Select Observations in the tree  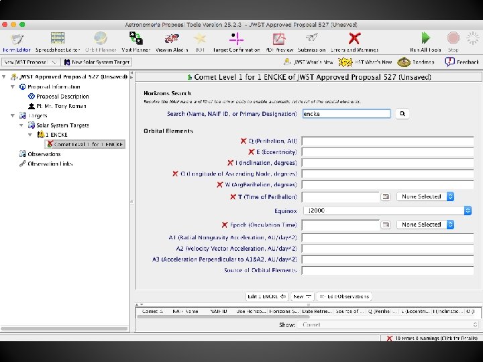[40, 154]
